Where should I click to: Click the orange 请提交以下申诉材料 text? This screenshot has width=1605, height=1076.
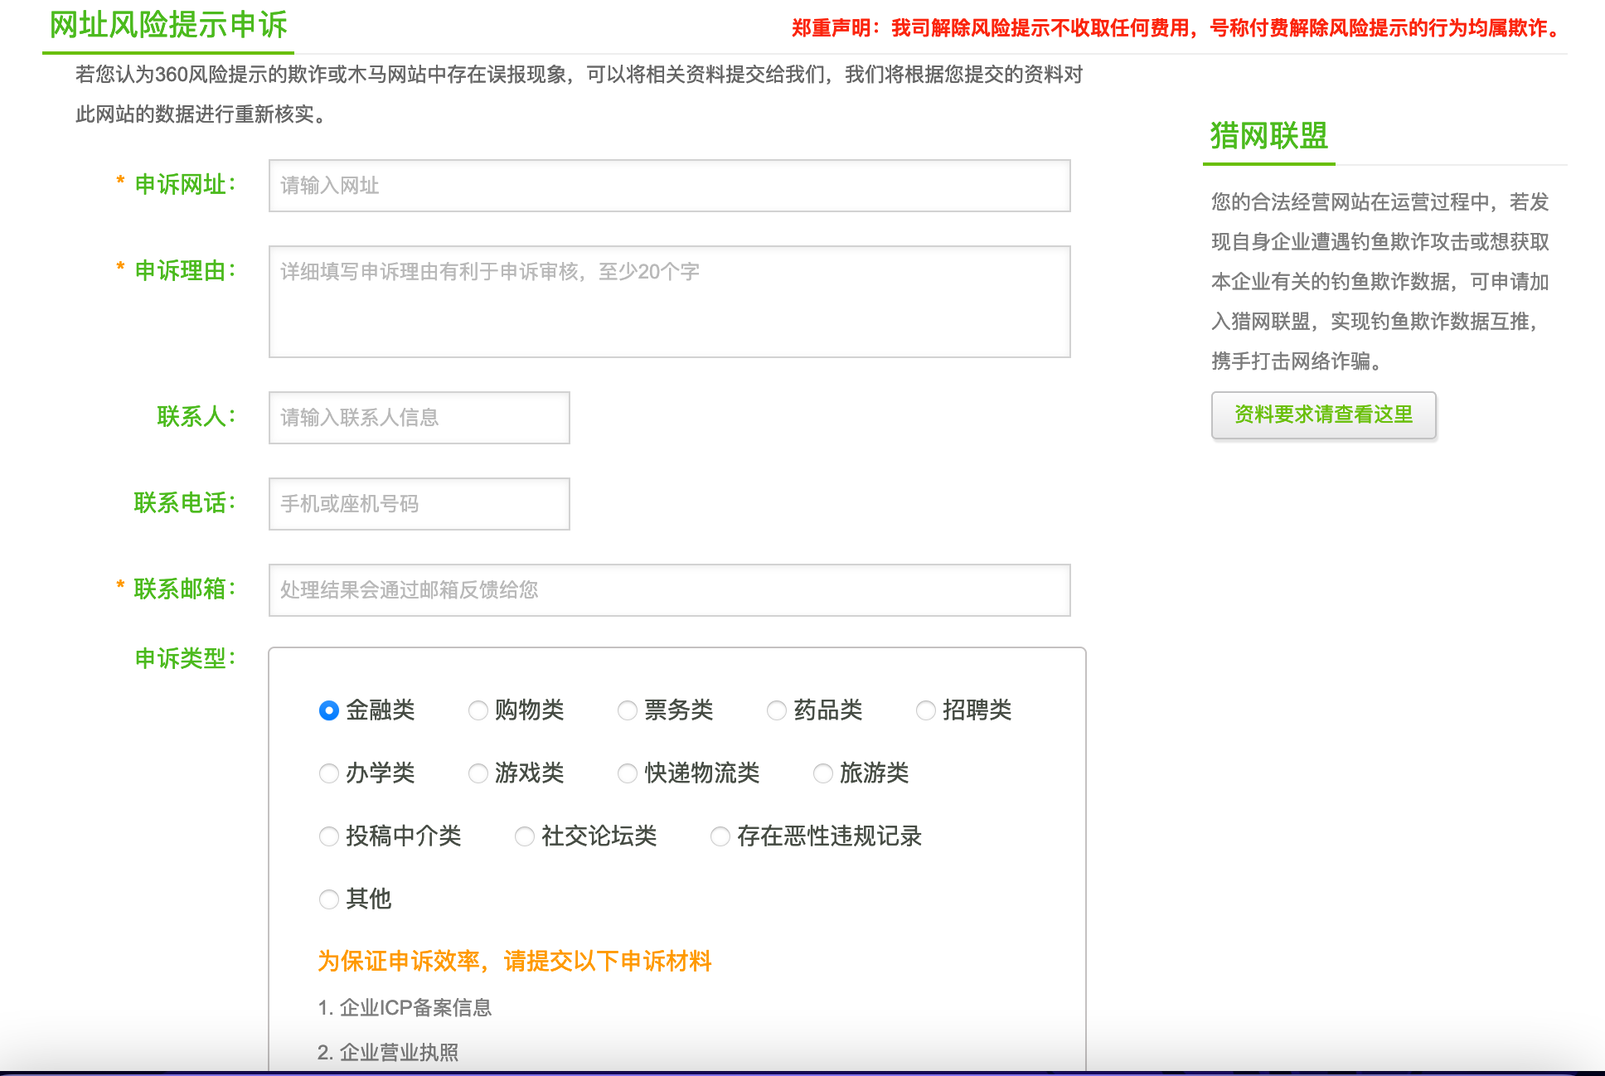click(x=608, y=962)
